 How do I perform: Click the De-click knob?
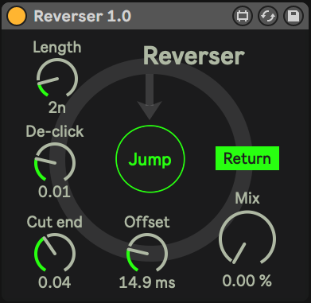point(55,162)
